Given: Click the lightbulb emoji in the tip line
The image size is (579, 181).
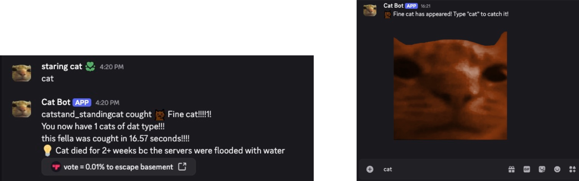Looking at the screenshot, I should 47,151.
